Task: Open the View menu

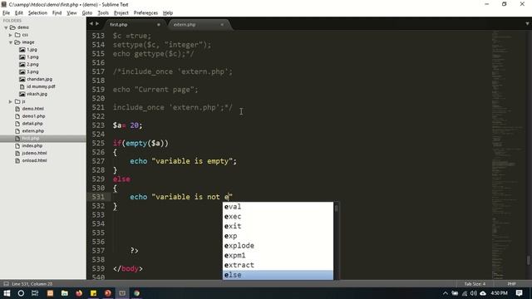Action: tap(71, 13)
